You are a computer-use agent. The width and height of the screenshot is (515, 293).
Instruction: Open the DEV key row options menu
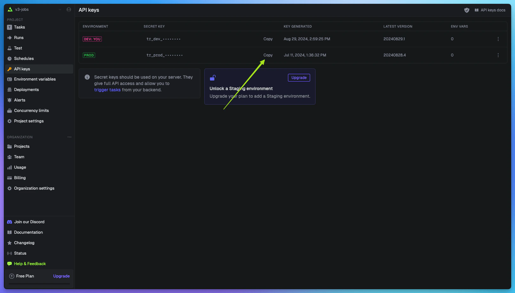tap(498, 39)
